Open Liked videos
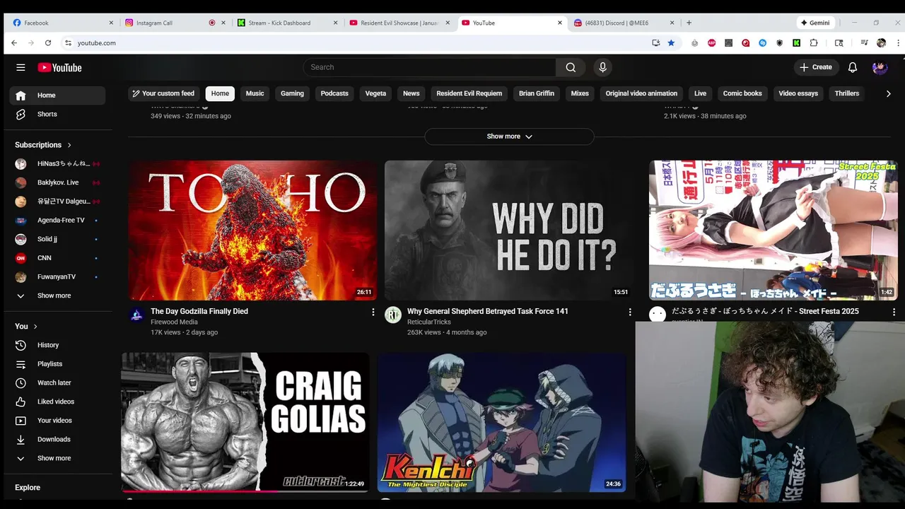 [x=57, y=402]
